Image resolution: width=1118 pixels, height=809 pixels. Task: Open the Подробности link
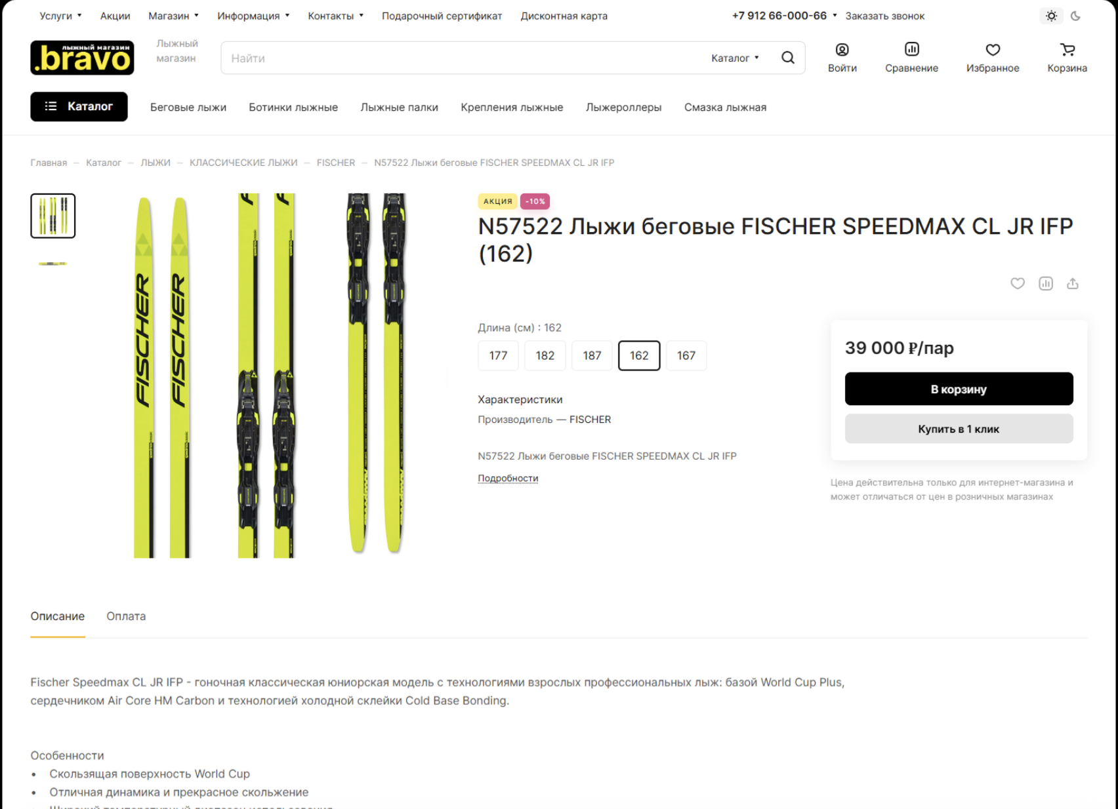coord(508,478)
